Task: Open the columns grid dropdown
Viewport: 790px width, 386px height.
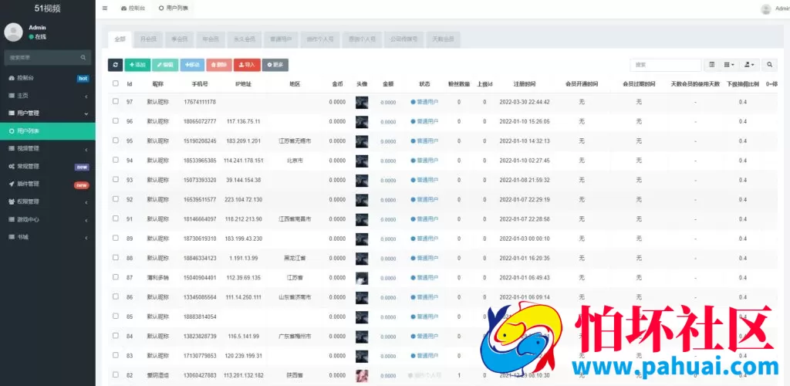Action: (x=729, y=65)
